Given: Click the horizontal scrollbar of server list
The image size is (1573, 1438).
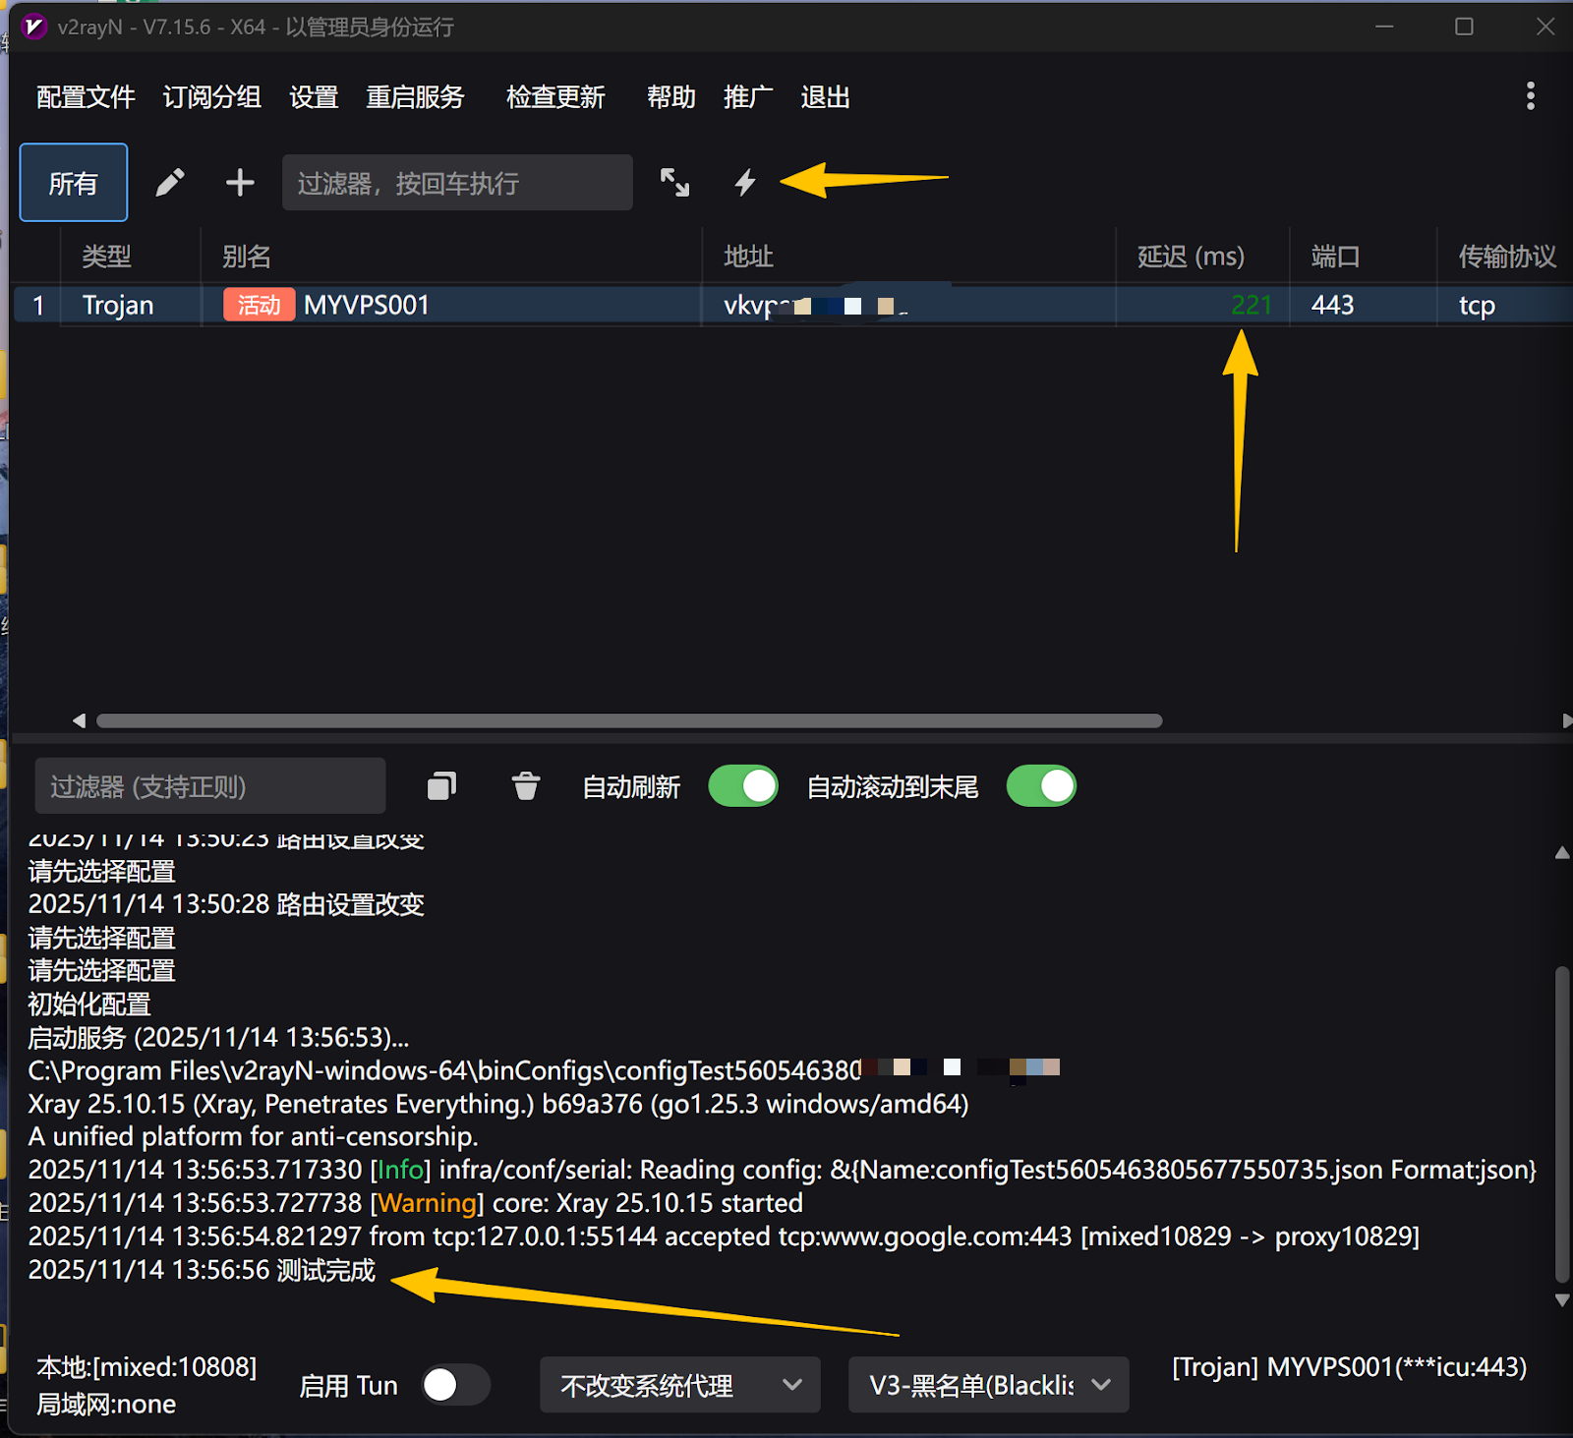Looking at the screenshot, I should [x=629, y=720].
